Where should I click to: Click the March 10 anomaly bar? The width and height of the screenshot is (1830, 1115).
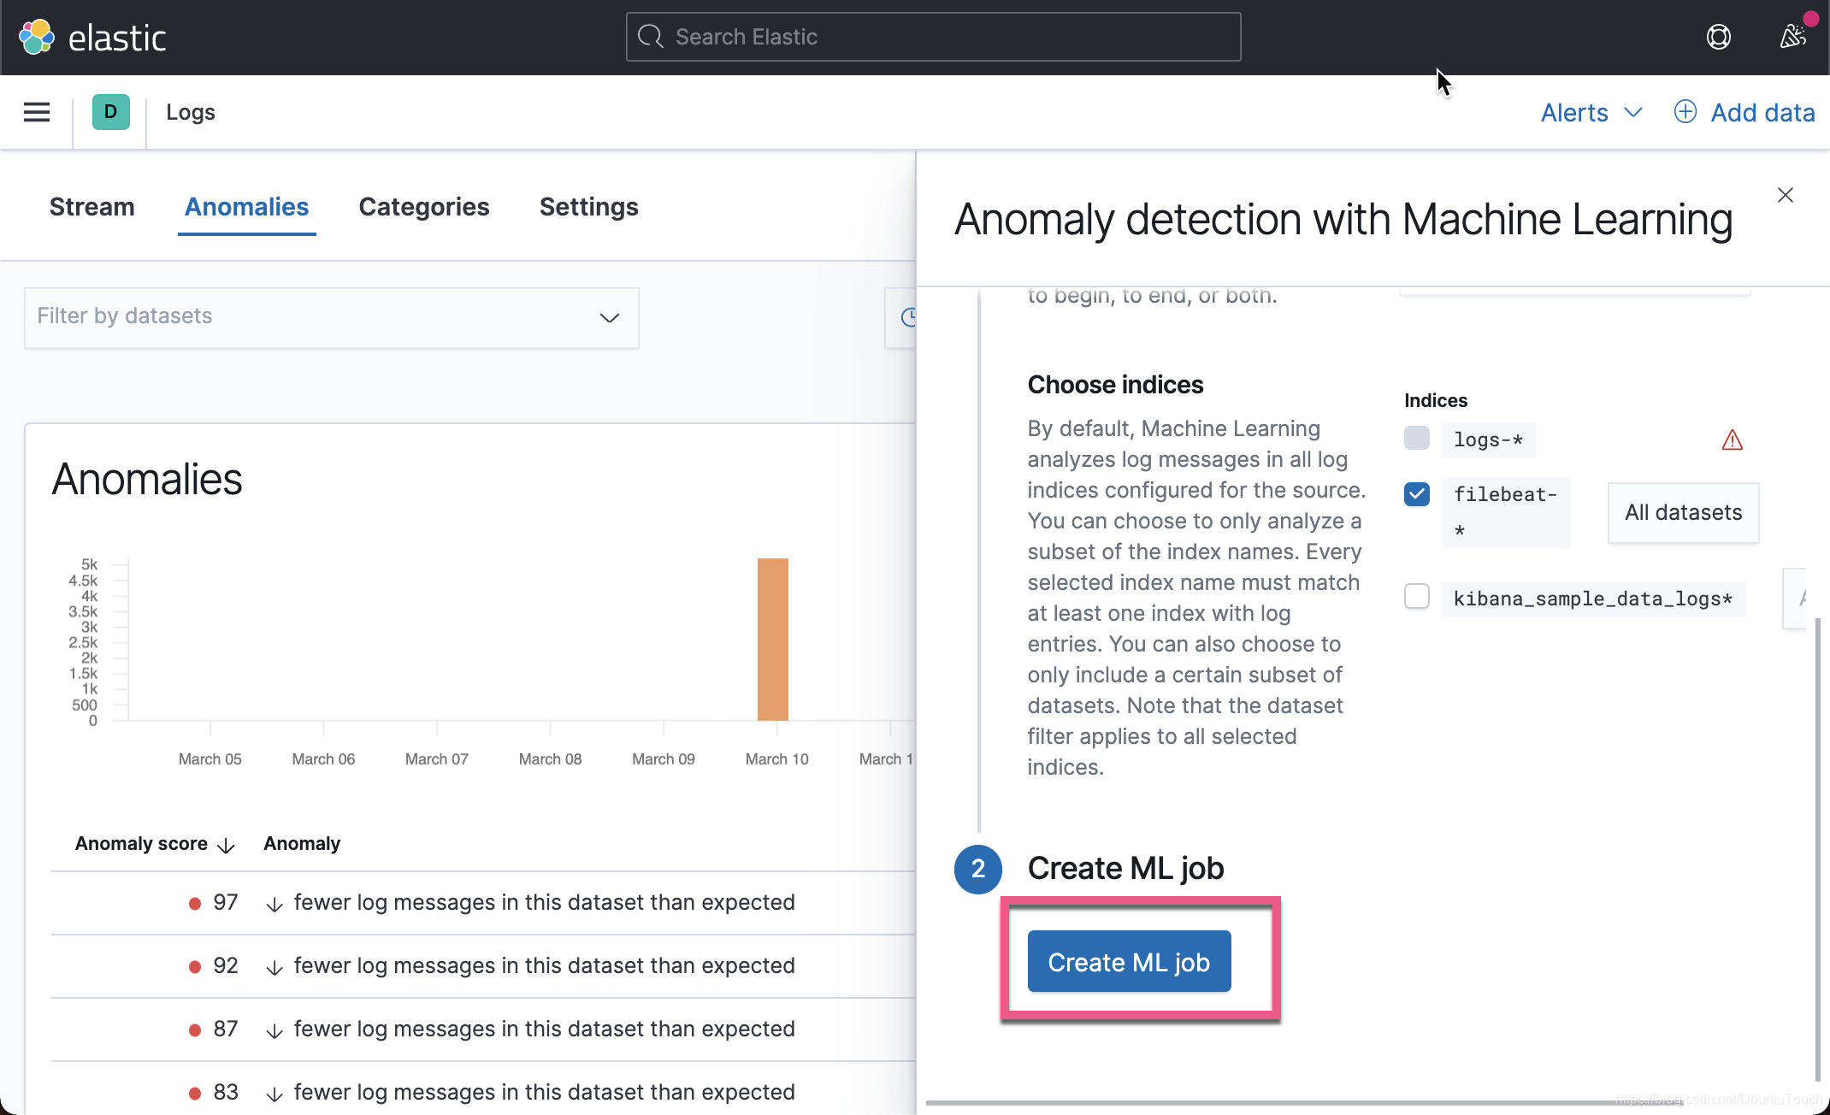[772, 639]
